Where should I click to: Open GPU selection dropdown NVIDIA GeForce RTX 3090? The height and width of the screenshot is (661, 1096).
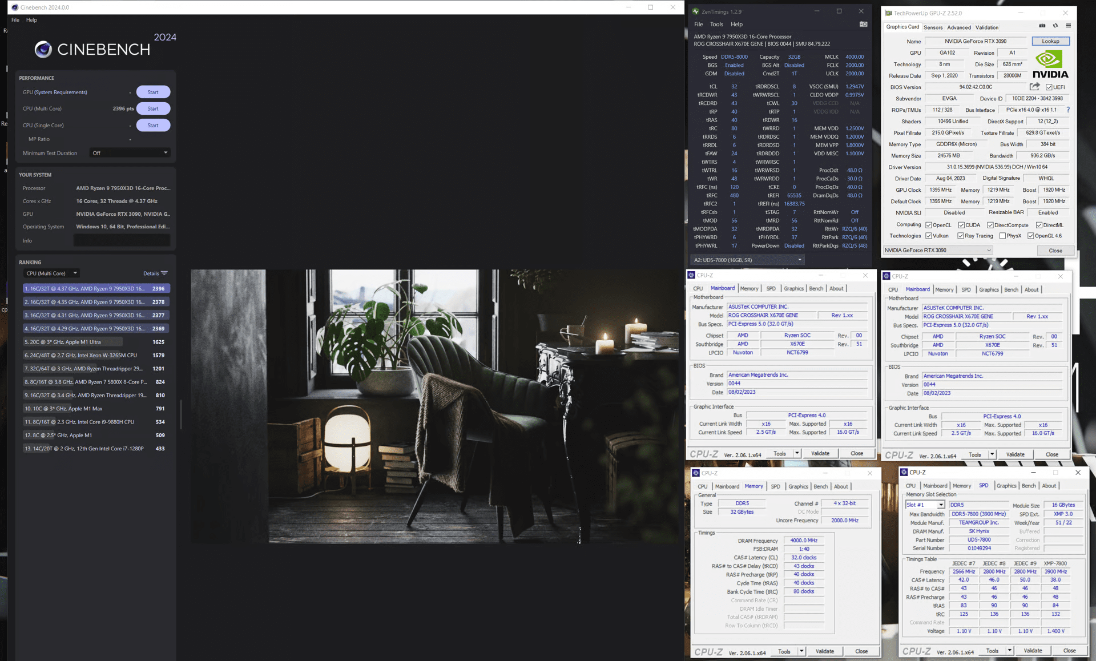938,250
